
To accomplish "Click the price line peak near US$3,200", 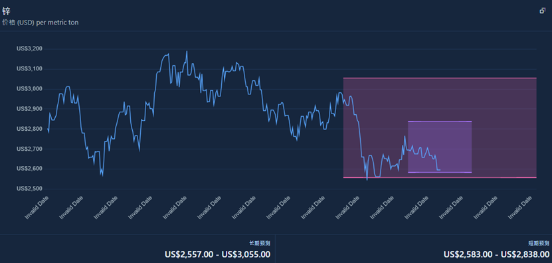I will tap(187, 51).
